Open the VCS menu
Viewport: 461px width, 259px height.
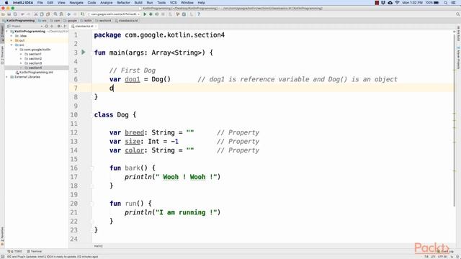pos(173,3)
